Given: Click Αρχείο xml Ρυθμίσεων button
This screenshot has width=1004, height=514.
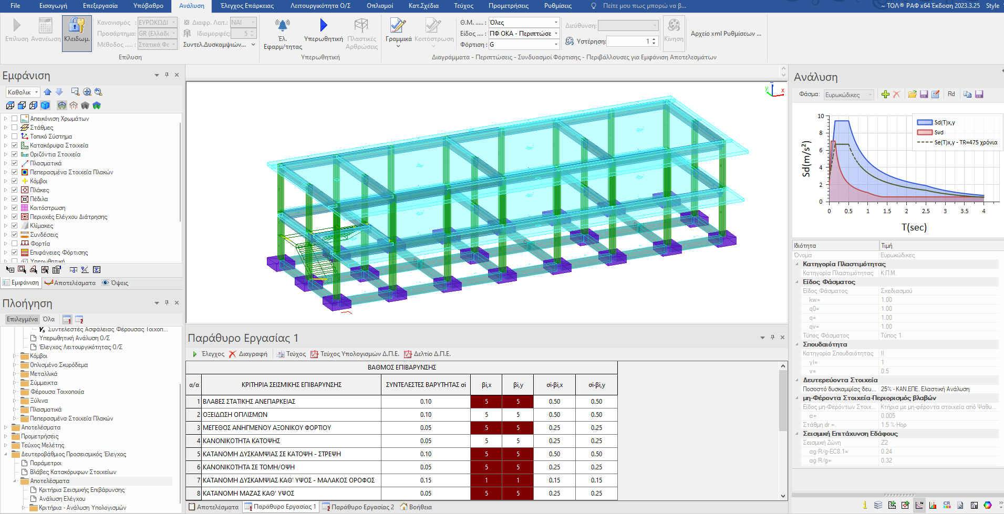Looking at the screenshot, I should (x=726, y=34).
